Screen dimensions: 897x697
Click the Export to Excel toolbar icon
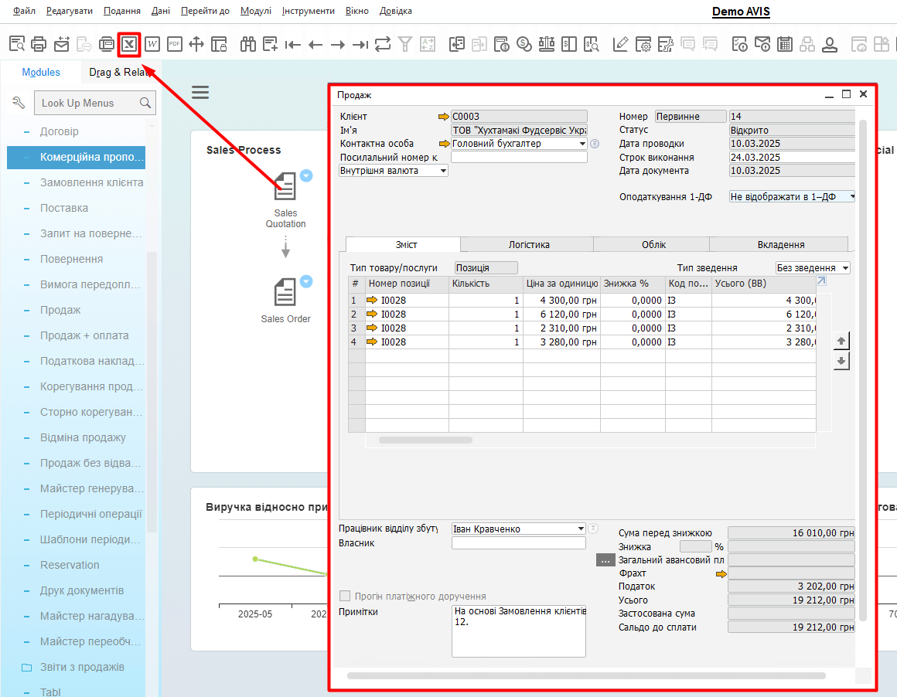(x=128, y=44)
